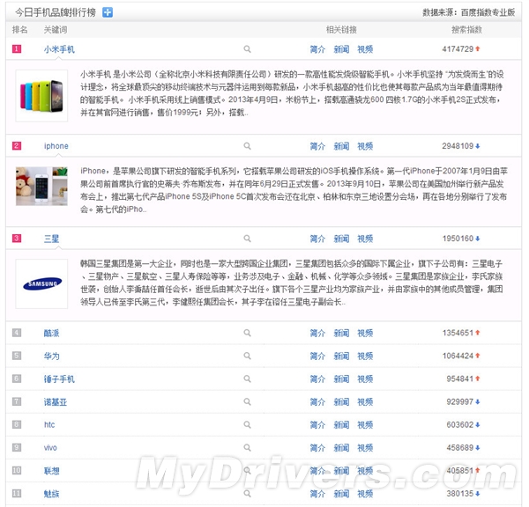
Task: Click search index value 929997
Action: [460, 401]
